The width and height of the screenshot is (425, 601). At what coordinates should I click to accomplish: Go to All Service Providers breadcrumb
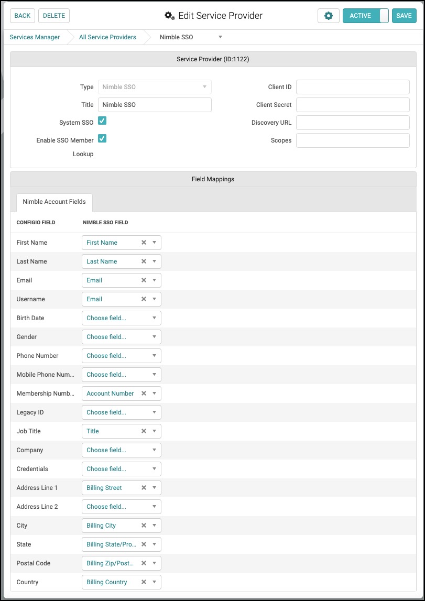click(107, 37)
